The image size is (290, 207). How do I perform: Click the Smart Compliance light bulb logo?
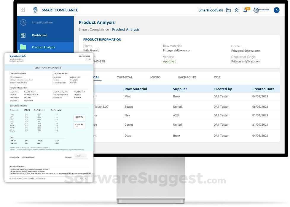tap(36, 10)
